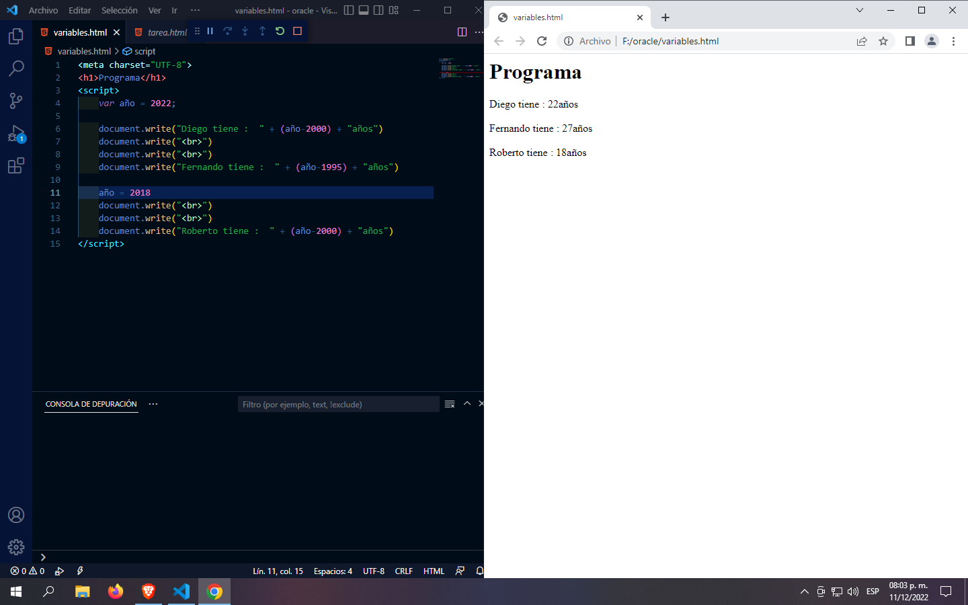
Task: Restart the debug session
Action: coord(280,31)
